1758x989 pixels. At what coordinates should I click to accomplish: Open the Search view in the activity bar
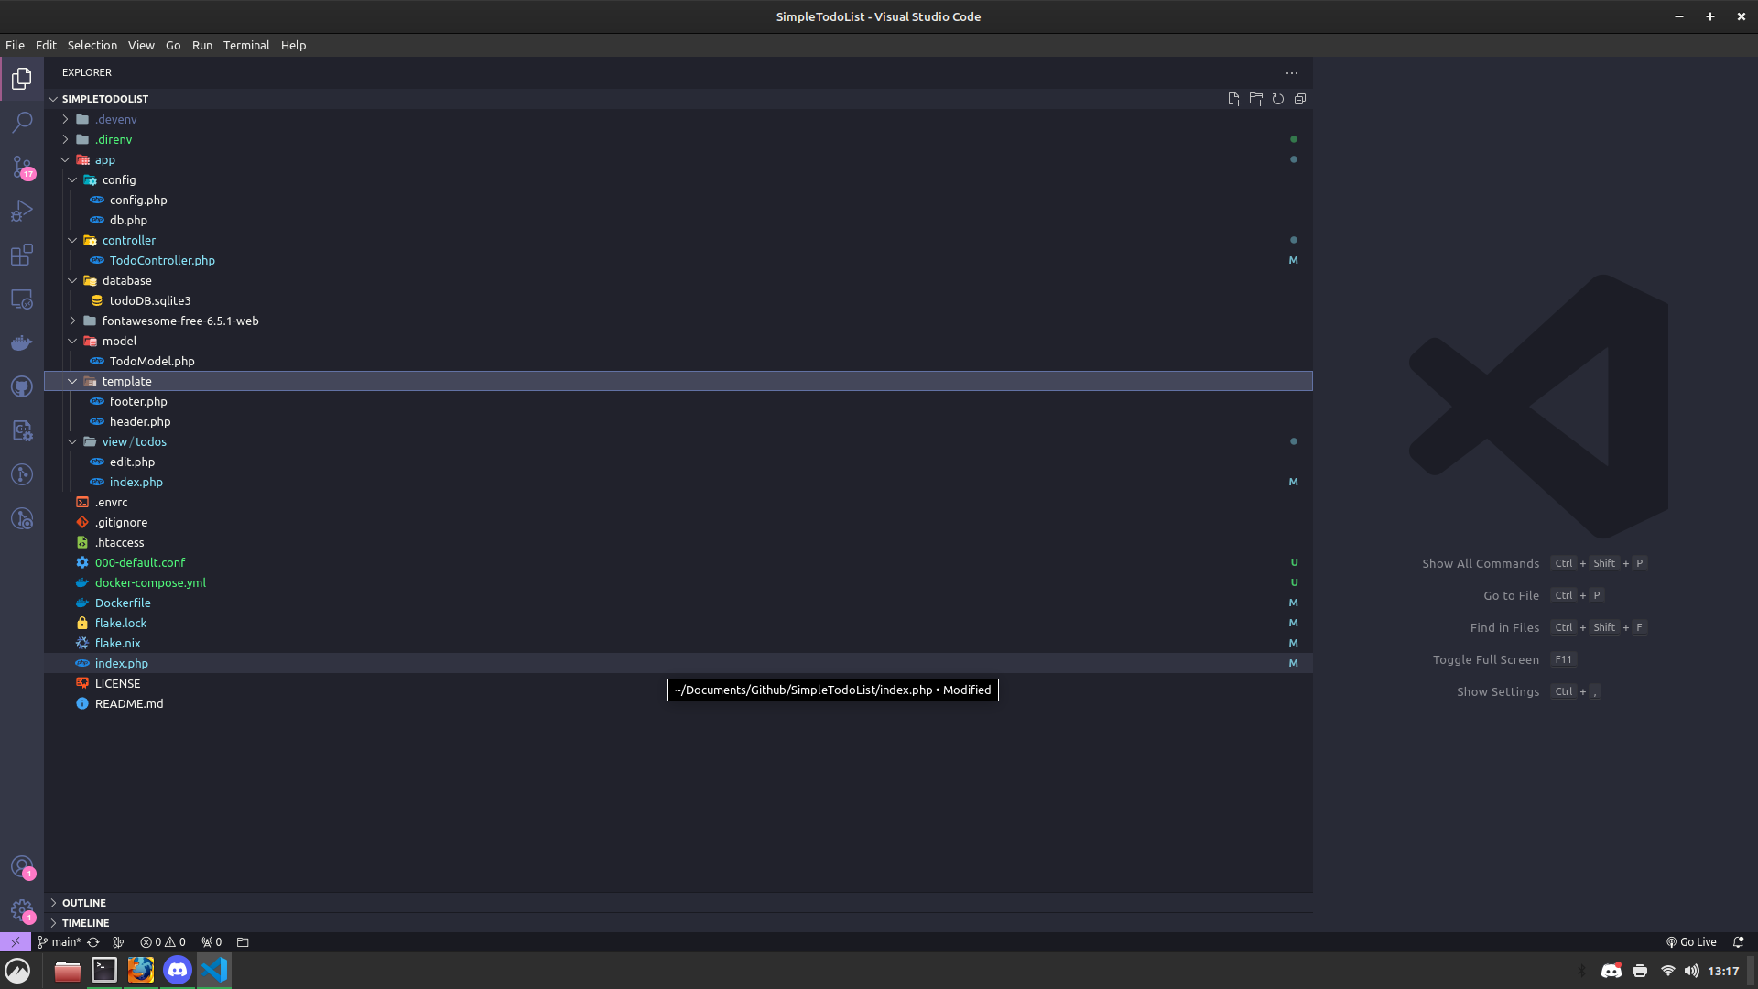click(x=22, y=123)
